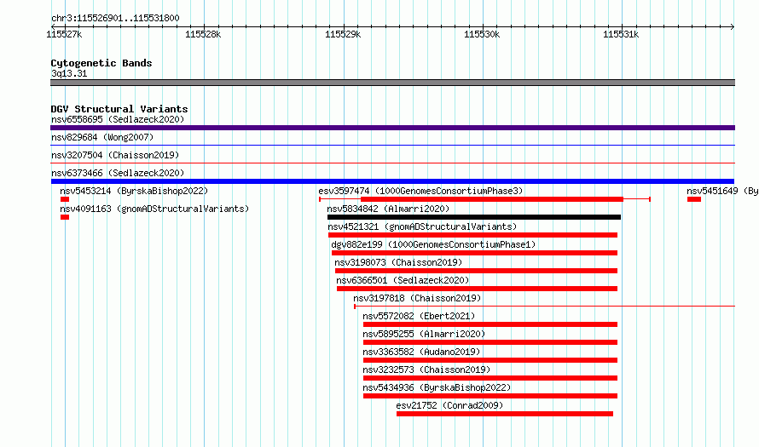The height and width of the screenshot is (447, 759).
Task: Select red bar under nsv4521321
Action: (473, 235)
